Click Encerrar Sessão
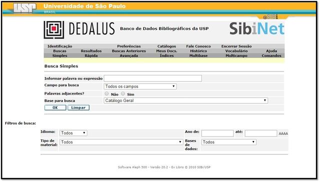This screenshot has width=320, height=182. [x=236, y=46]
